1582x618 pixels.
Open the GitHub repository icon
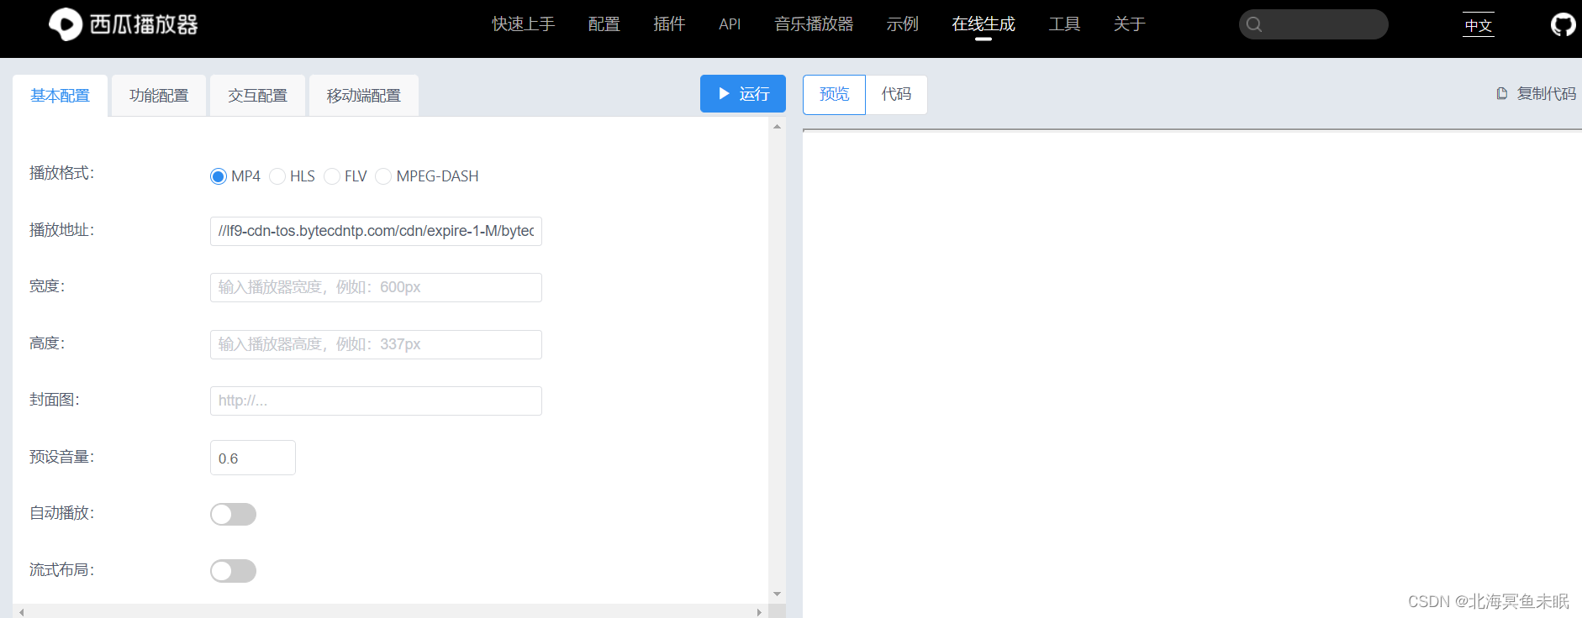click(1564, 24)
